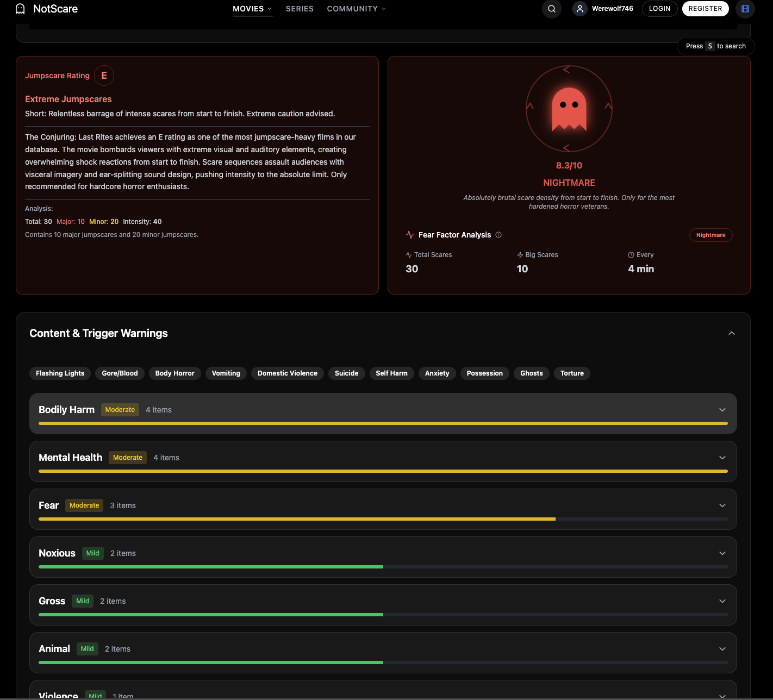Select the clock icon beside Every 4 min

(630, 254)
